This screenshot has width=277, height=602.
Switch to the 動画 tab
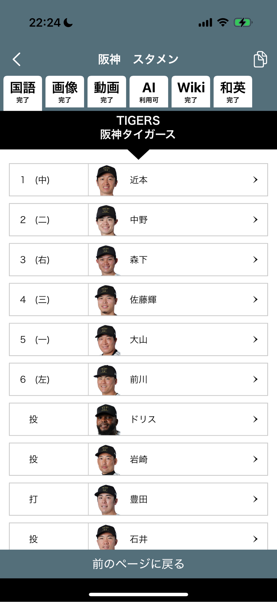[107, 92]
